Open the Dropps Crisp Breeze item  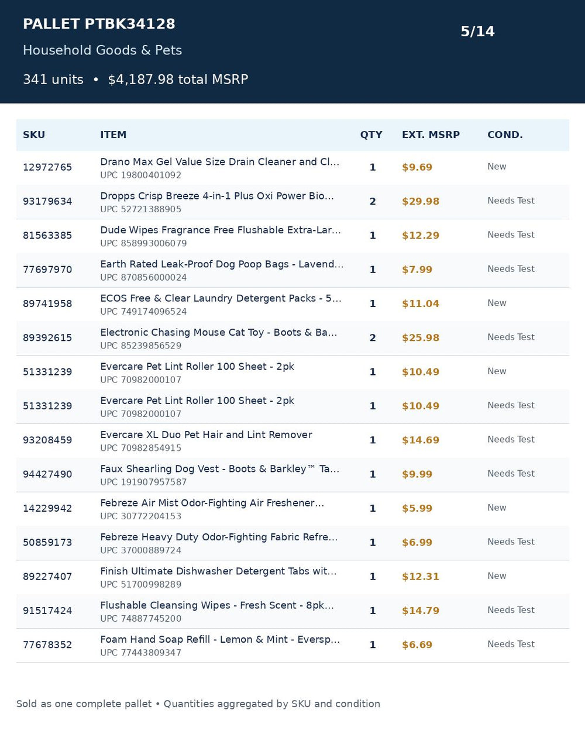(217, 196)
